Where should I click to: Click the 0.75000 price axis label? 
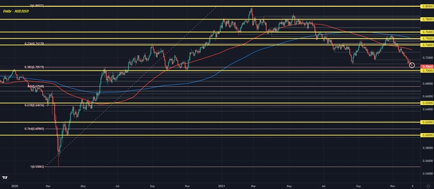pyautogui.click(x=427, y=38)
